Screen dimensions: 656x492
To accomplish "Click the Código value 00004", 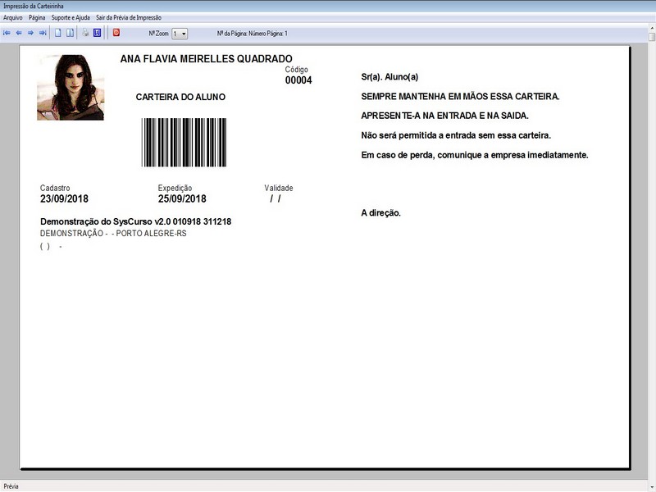I will pyautogui.click(x=298, y=80).
